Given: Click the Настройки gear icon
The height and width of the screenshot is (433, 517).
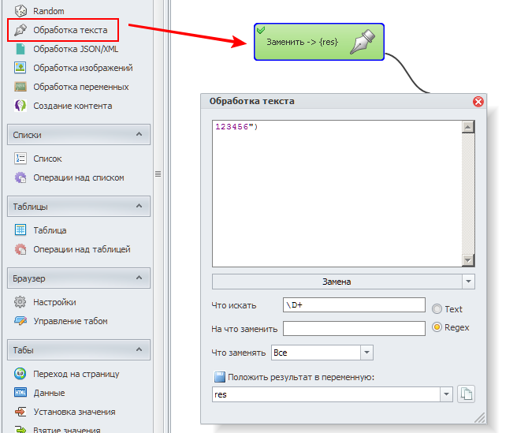Looking at the screenshot, I should [20, 302].
